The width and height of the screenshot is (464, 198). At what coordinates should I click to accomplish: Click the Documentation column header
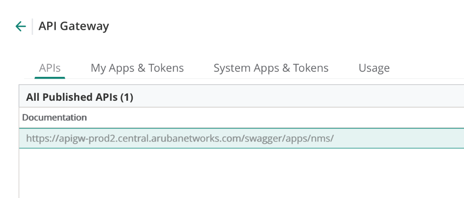54,118
